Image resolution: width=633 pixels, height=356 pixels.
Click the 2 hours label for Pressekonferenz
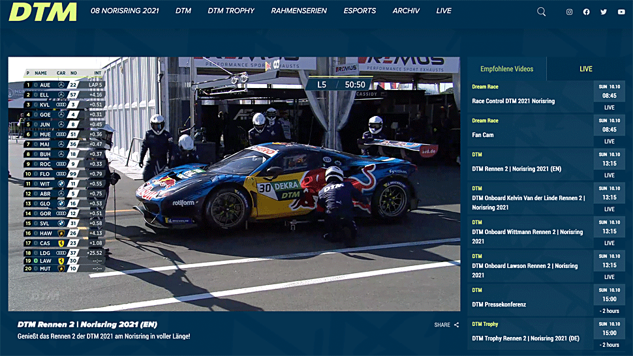click(610, 311)
